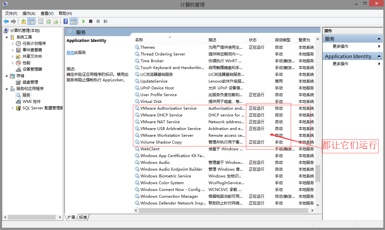Click the Refresh toolbar icon
Viewport: 385px width, 230px height.
click(x=48, y=22)
